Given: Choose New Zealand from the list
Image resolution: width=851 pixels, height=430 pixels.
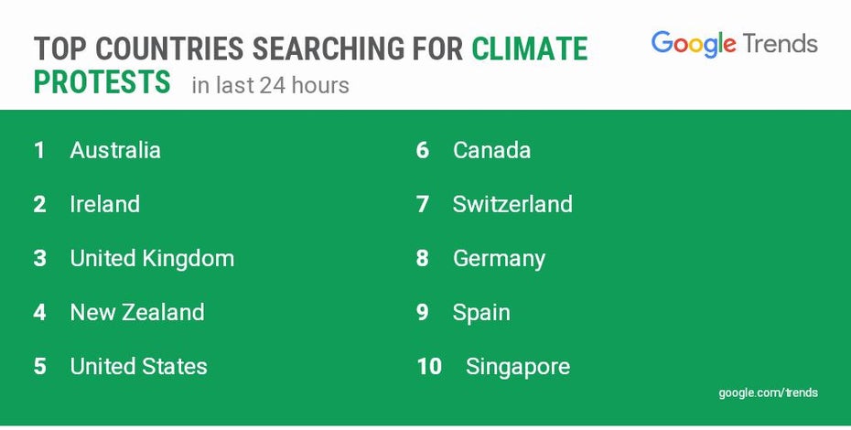Looking at the screenshot, I should coord(137,312).
